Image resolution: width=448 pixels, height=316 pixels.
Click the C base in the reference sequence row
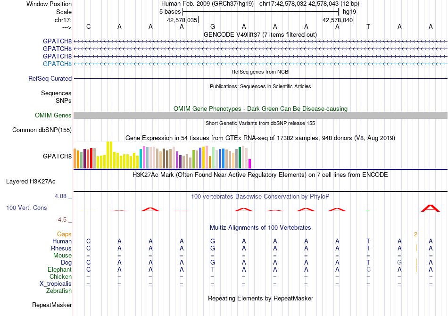pos(88,26)
